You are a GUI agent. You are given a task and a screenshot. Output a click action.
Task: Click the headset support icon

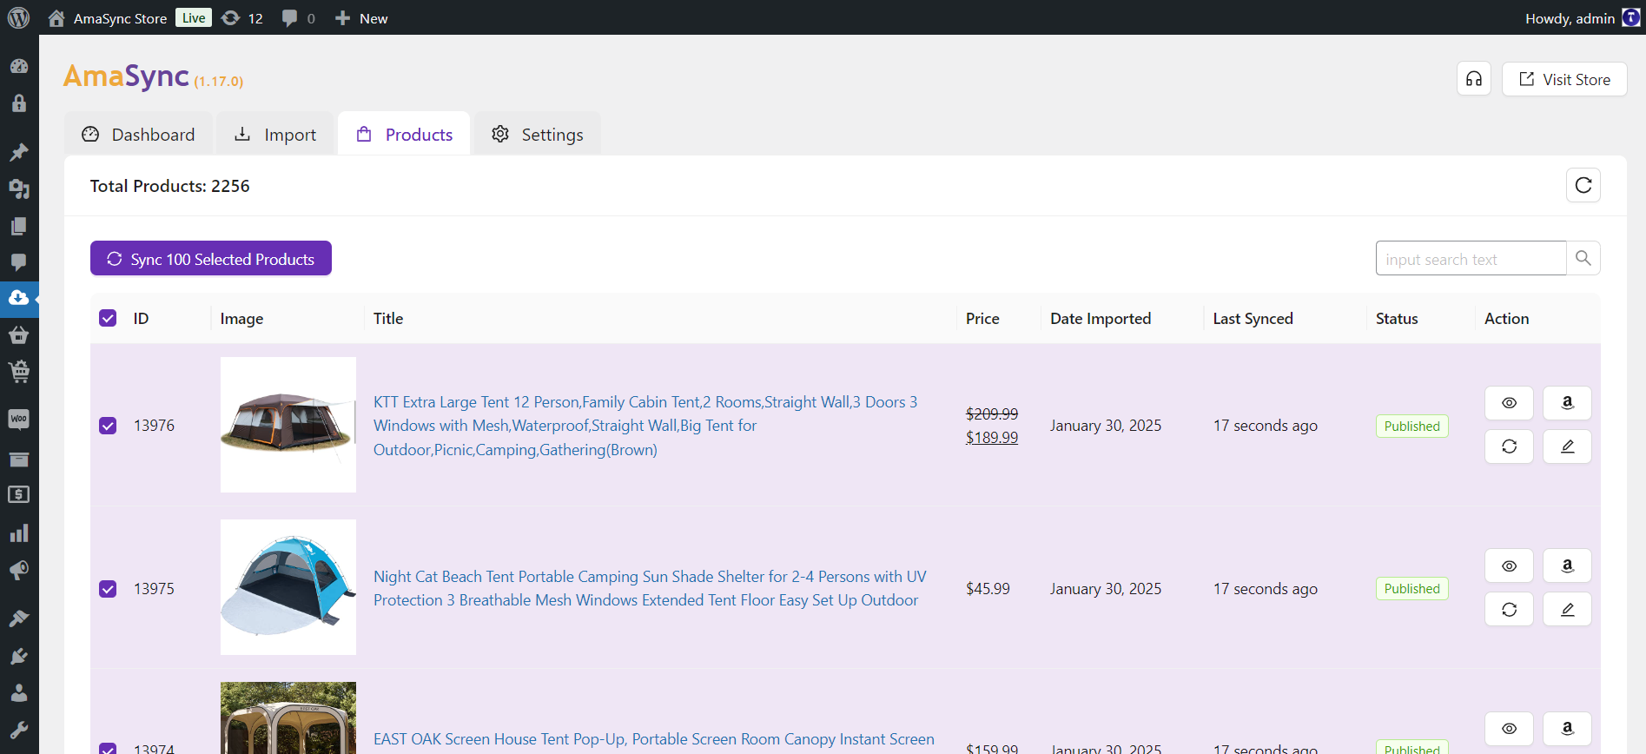pos(1474,79)
